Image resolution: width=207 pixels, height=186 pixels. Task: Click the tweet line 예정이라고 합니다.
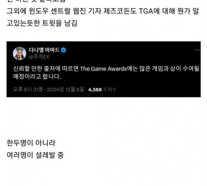(x=37, y=76)
